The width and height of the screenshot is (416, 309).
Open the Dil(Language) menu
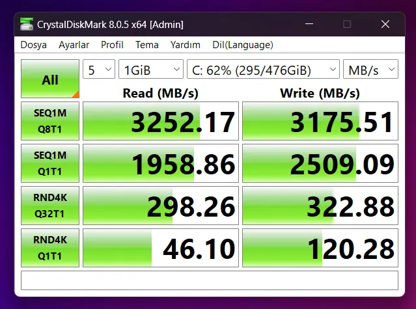[243, 45]
